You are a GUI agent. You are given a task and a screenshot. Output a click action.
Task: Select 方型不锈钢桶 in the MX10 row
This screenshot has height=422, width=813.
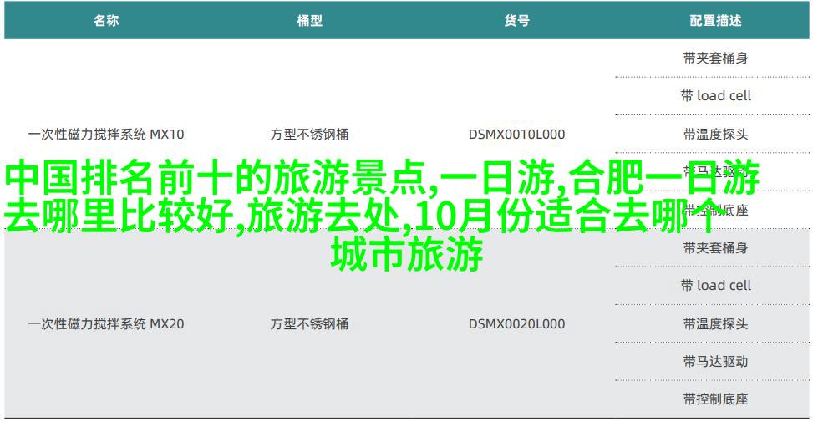click(309, 134)
